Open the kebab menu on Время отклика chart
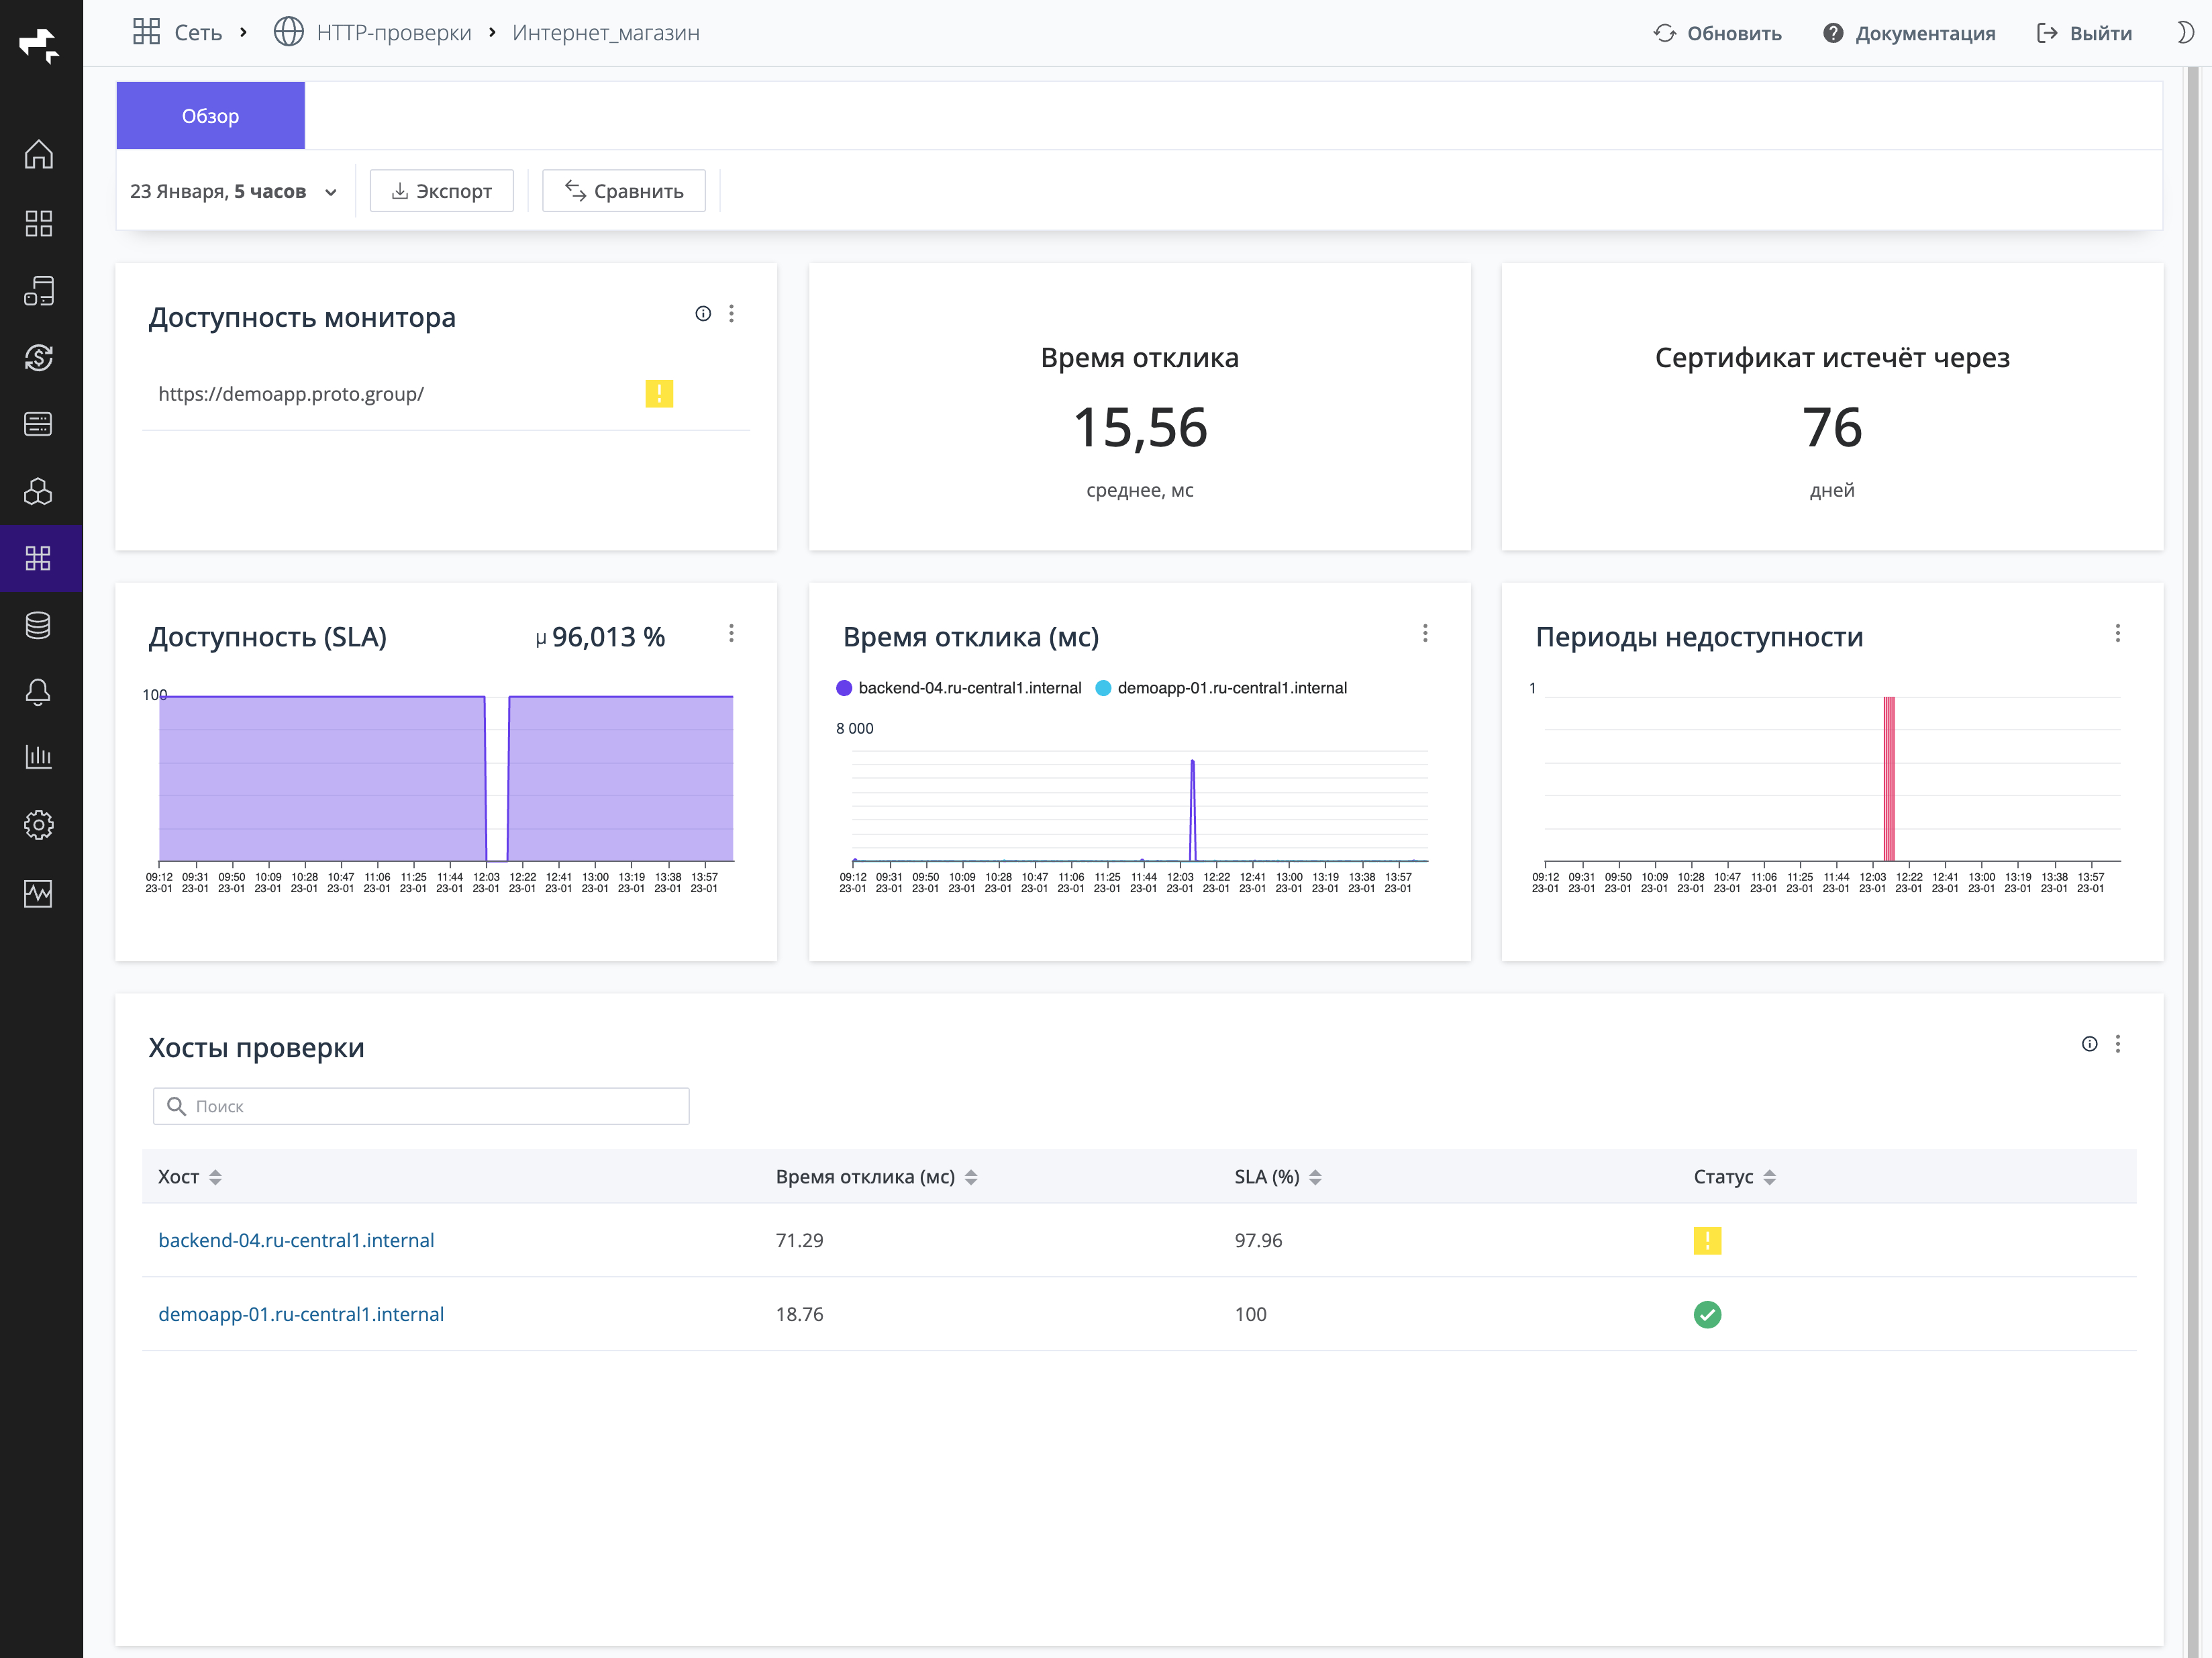 point(1425,634)
